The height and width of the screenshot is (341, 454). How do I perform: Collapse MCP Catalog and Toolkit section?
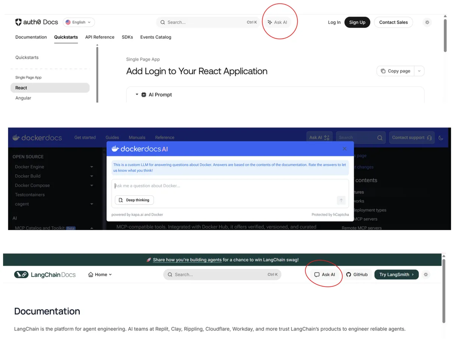[92, 228]
